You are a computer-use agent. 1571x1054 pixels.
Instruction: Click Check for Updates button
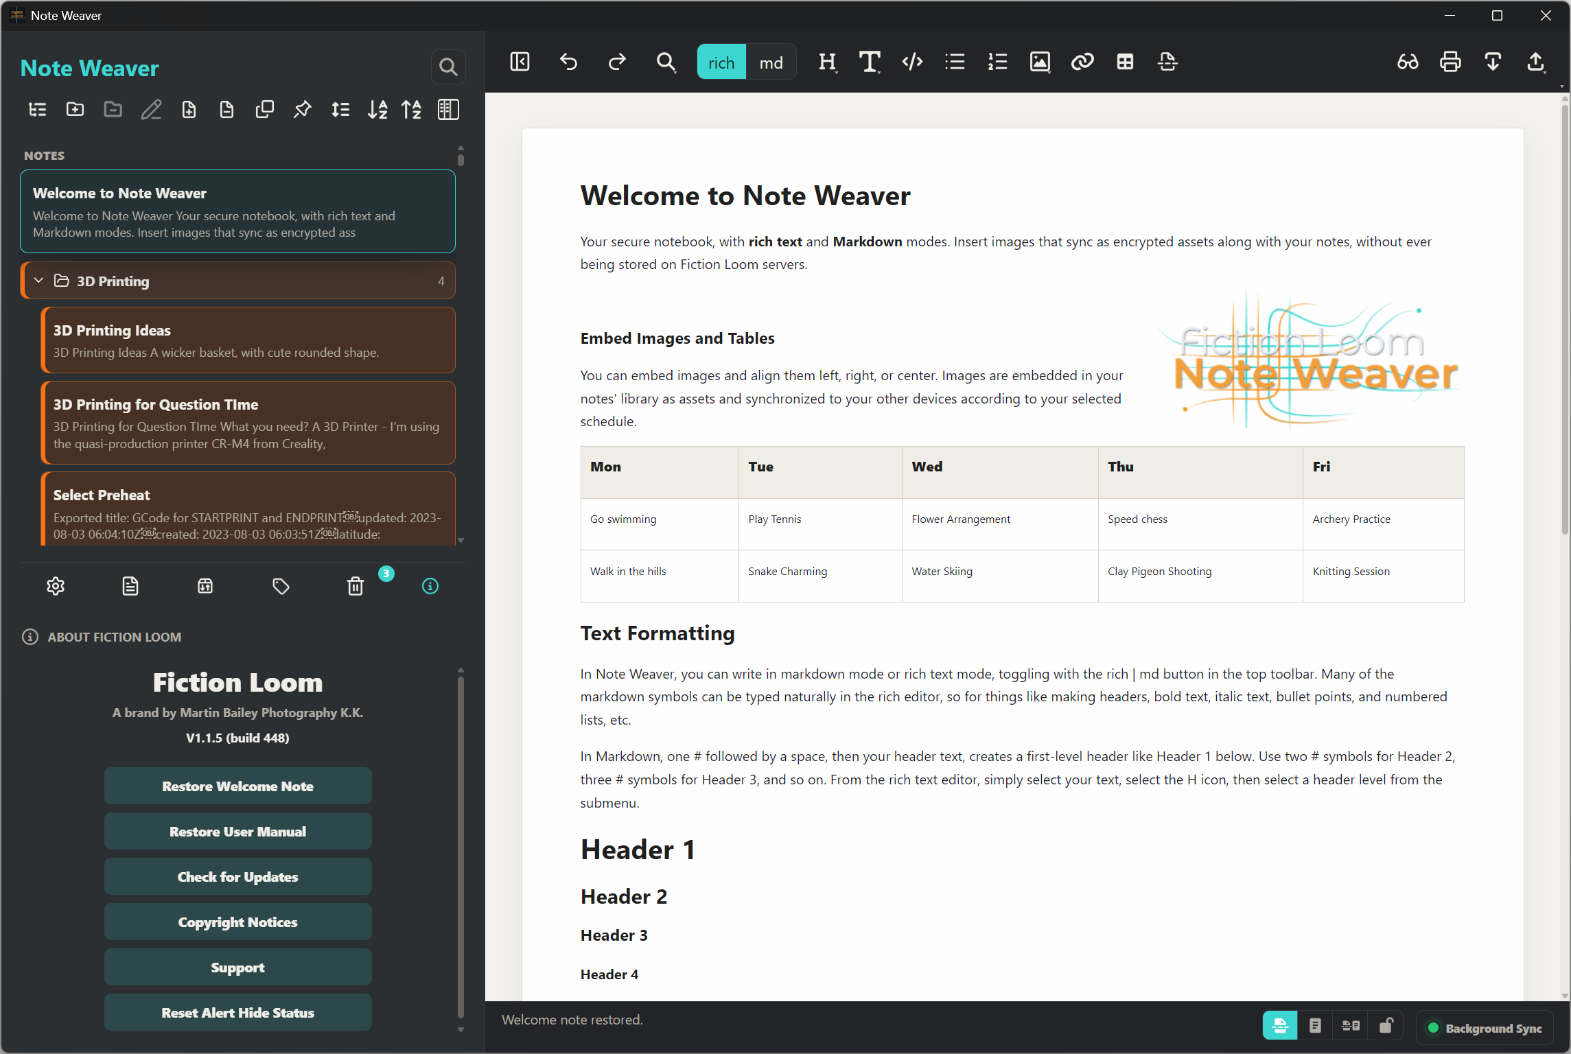coord(237,876)
